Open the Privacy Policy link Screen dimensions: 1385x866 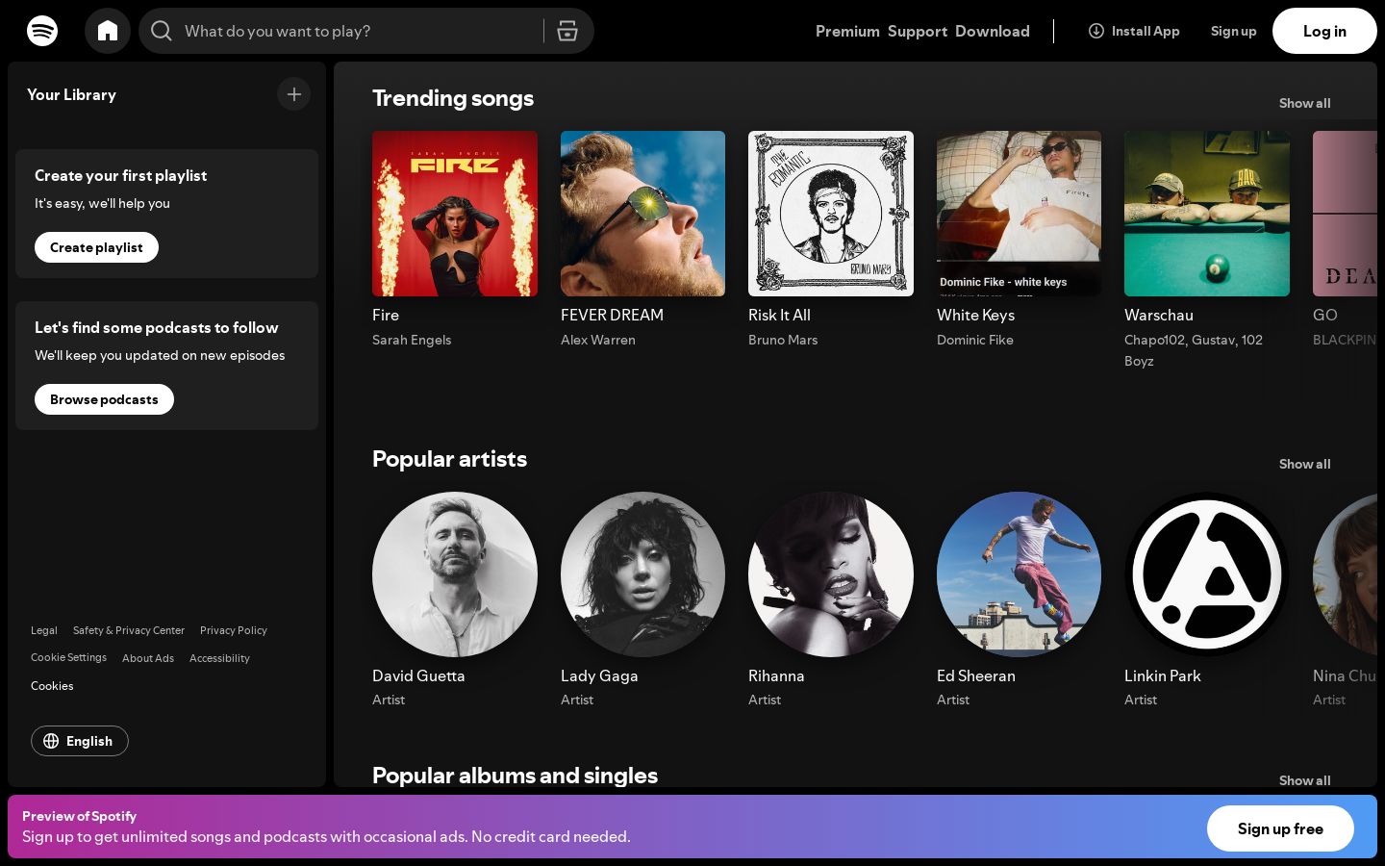pyautogui.click(x=234, y=630)
